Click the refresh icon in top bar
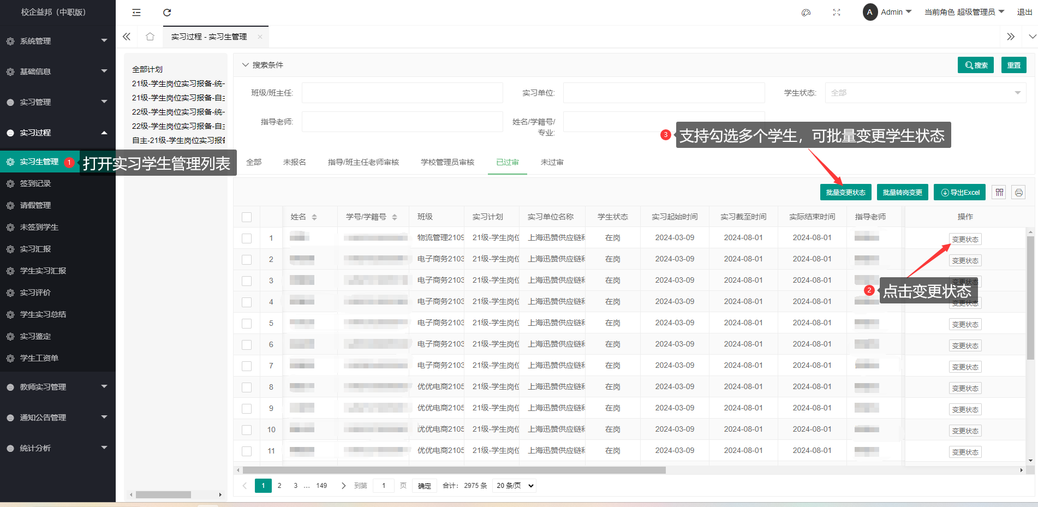The height and width of the screenshot is (507, 1038). tap(167, 13)
